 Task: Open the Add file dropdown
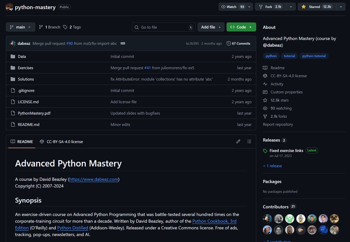tap(211, 27)
